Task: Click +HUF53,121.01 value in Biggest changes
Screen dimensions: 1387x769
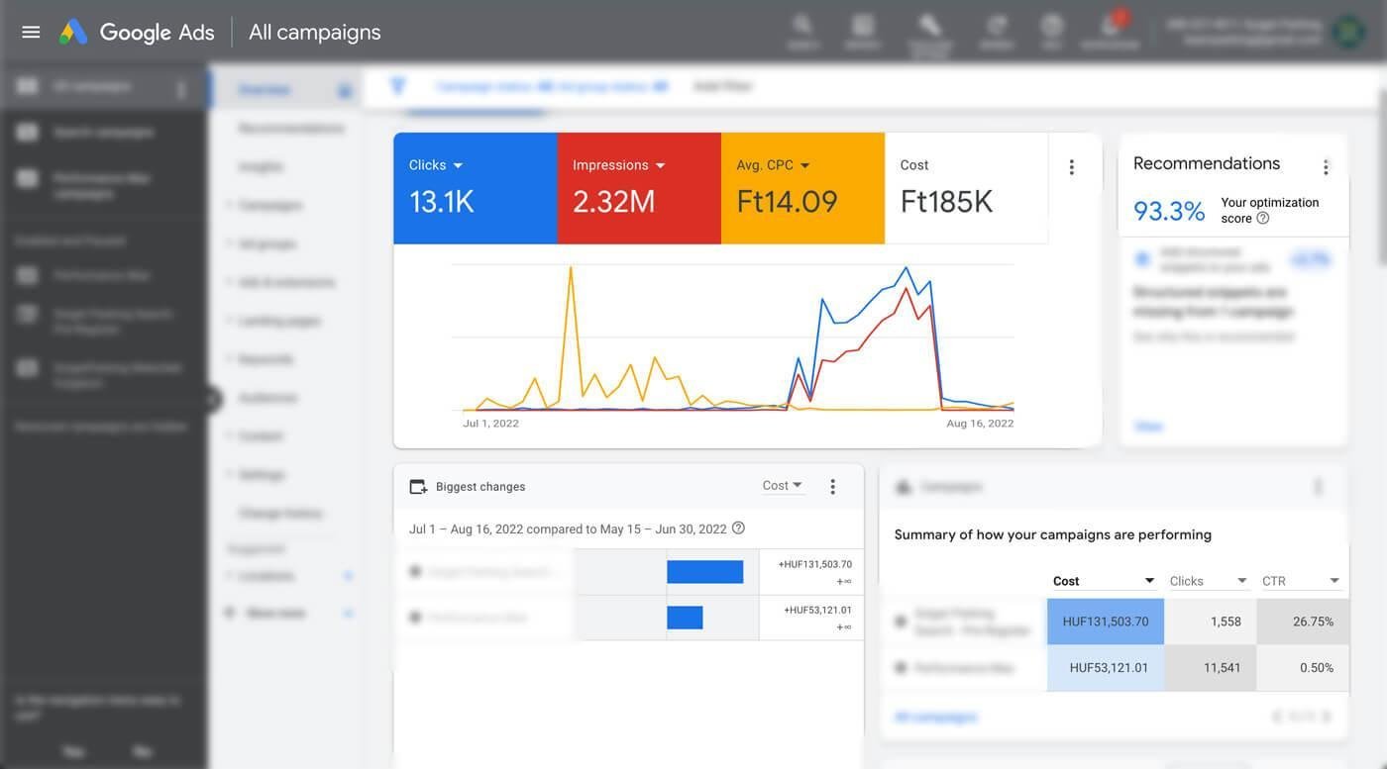Action: [817, 610]
